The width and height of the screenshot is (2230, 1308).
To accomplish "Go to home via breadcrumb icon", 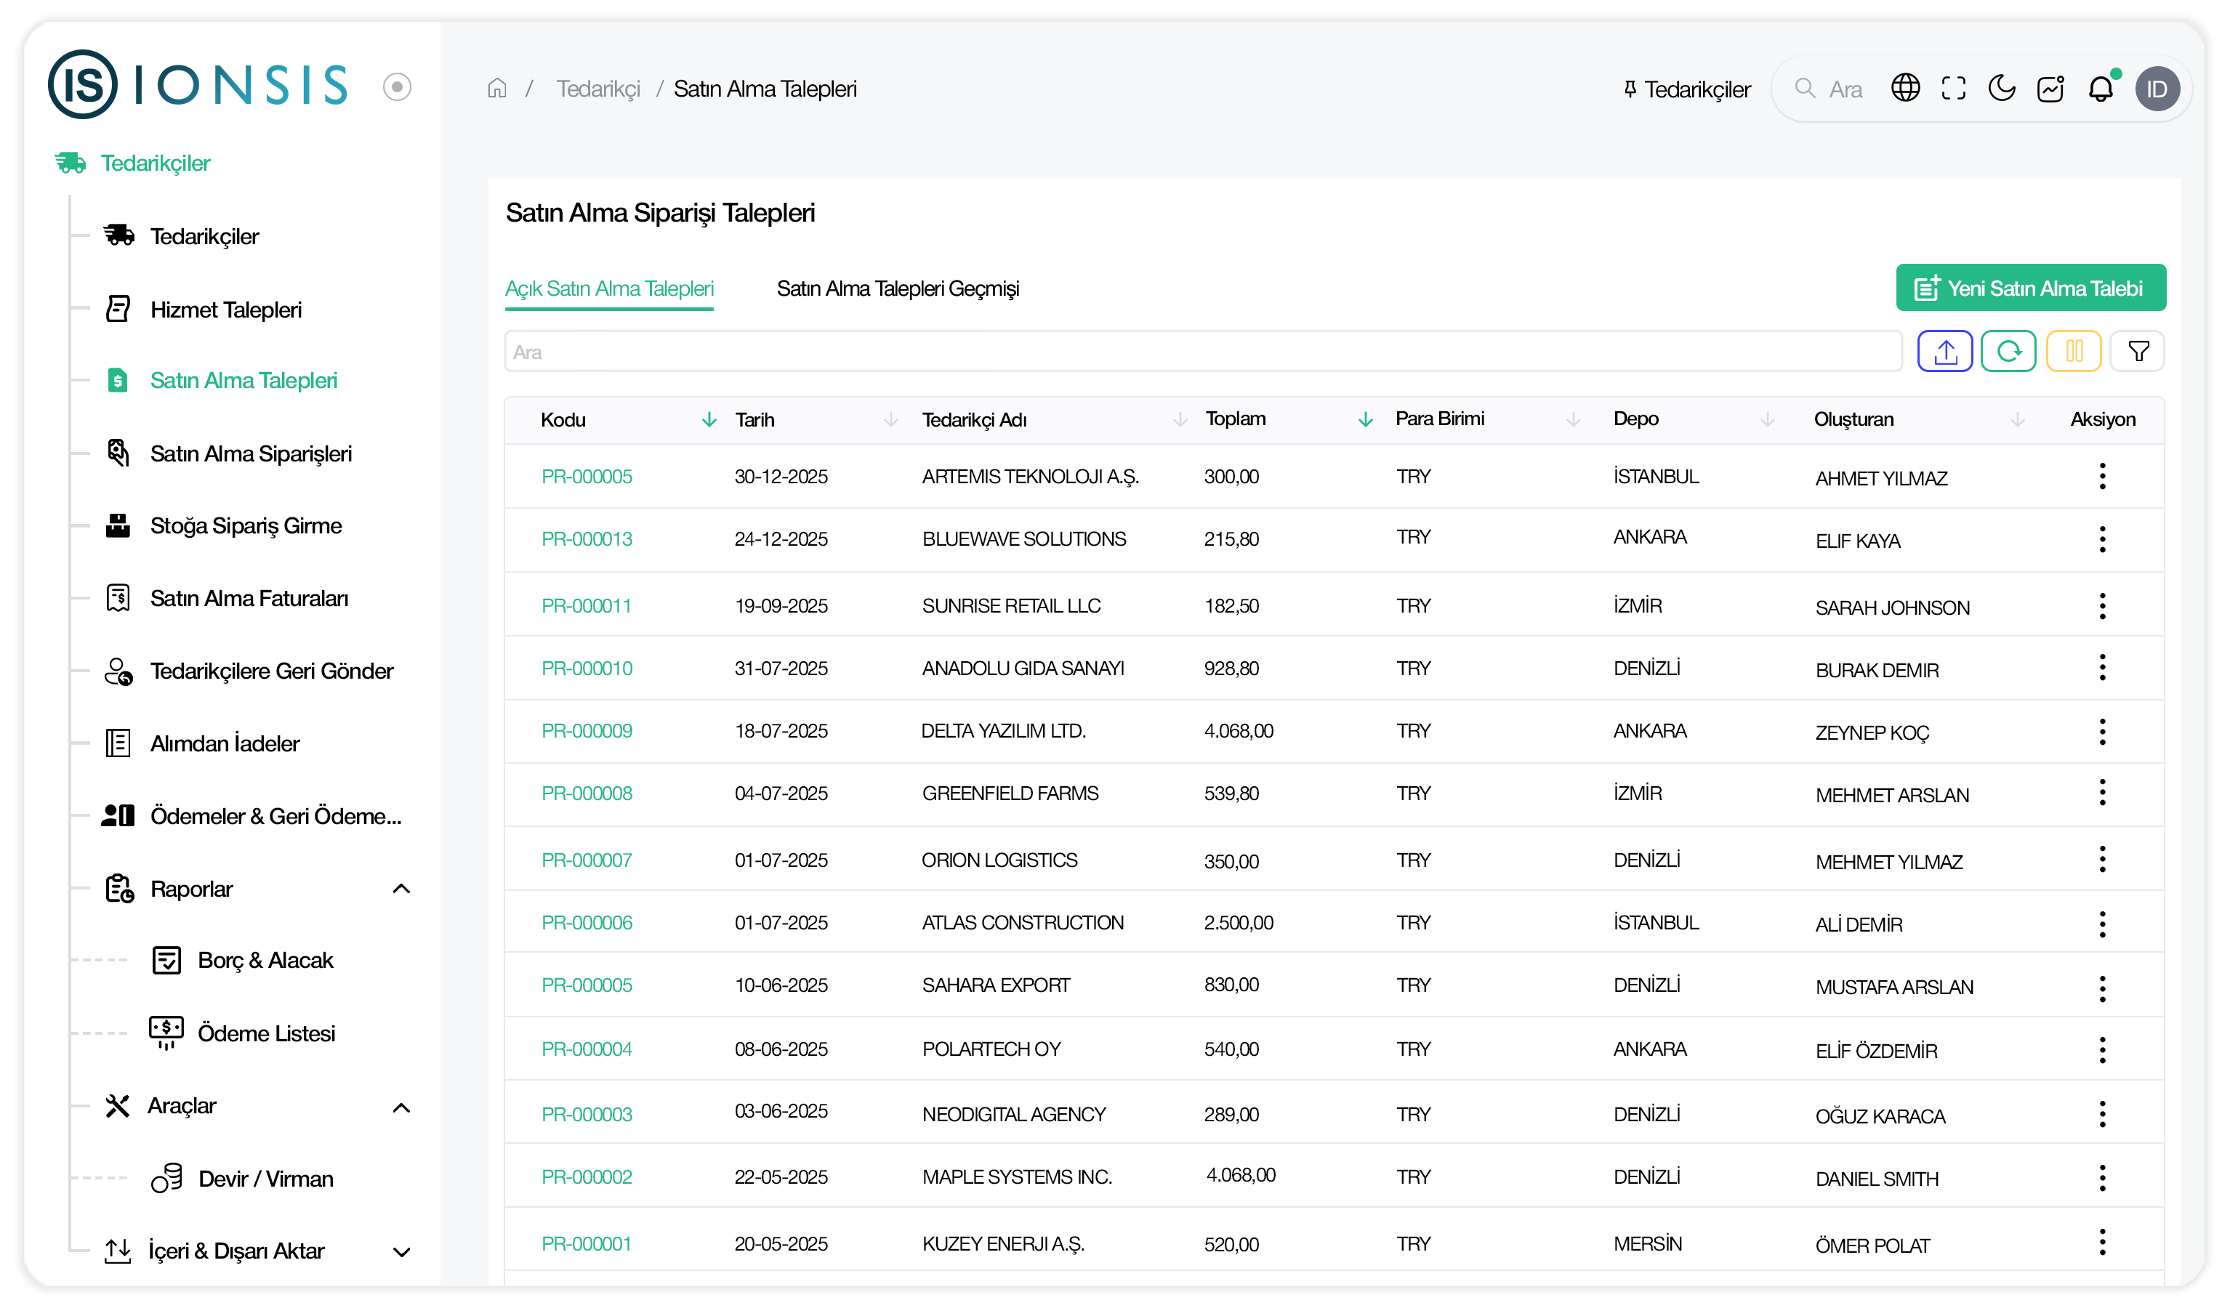I will tap(497, 89).
